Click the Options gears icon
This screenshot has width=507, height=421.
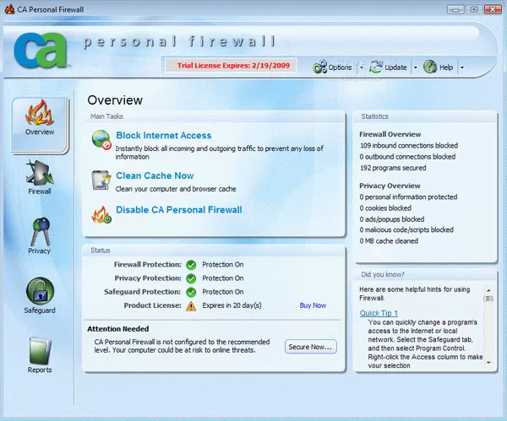pyautogui.click(x=319, y=67)
